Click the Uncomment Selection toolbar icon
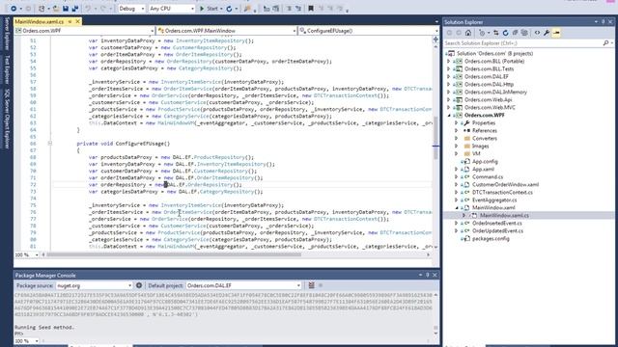The height and width of the screenshot is (347, 618). pyautogui.click(x=298, y=9)
